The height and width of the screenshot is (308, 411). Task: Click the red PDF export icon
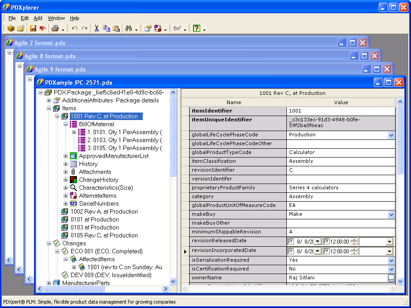42,28
